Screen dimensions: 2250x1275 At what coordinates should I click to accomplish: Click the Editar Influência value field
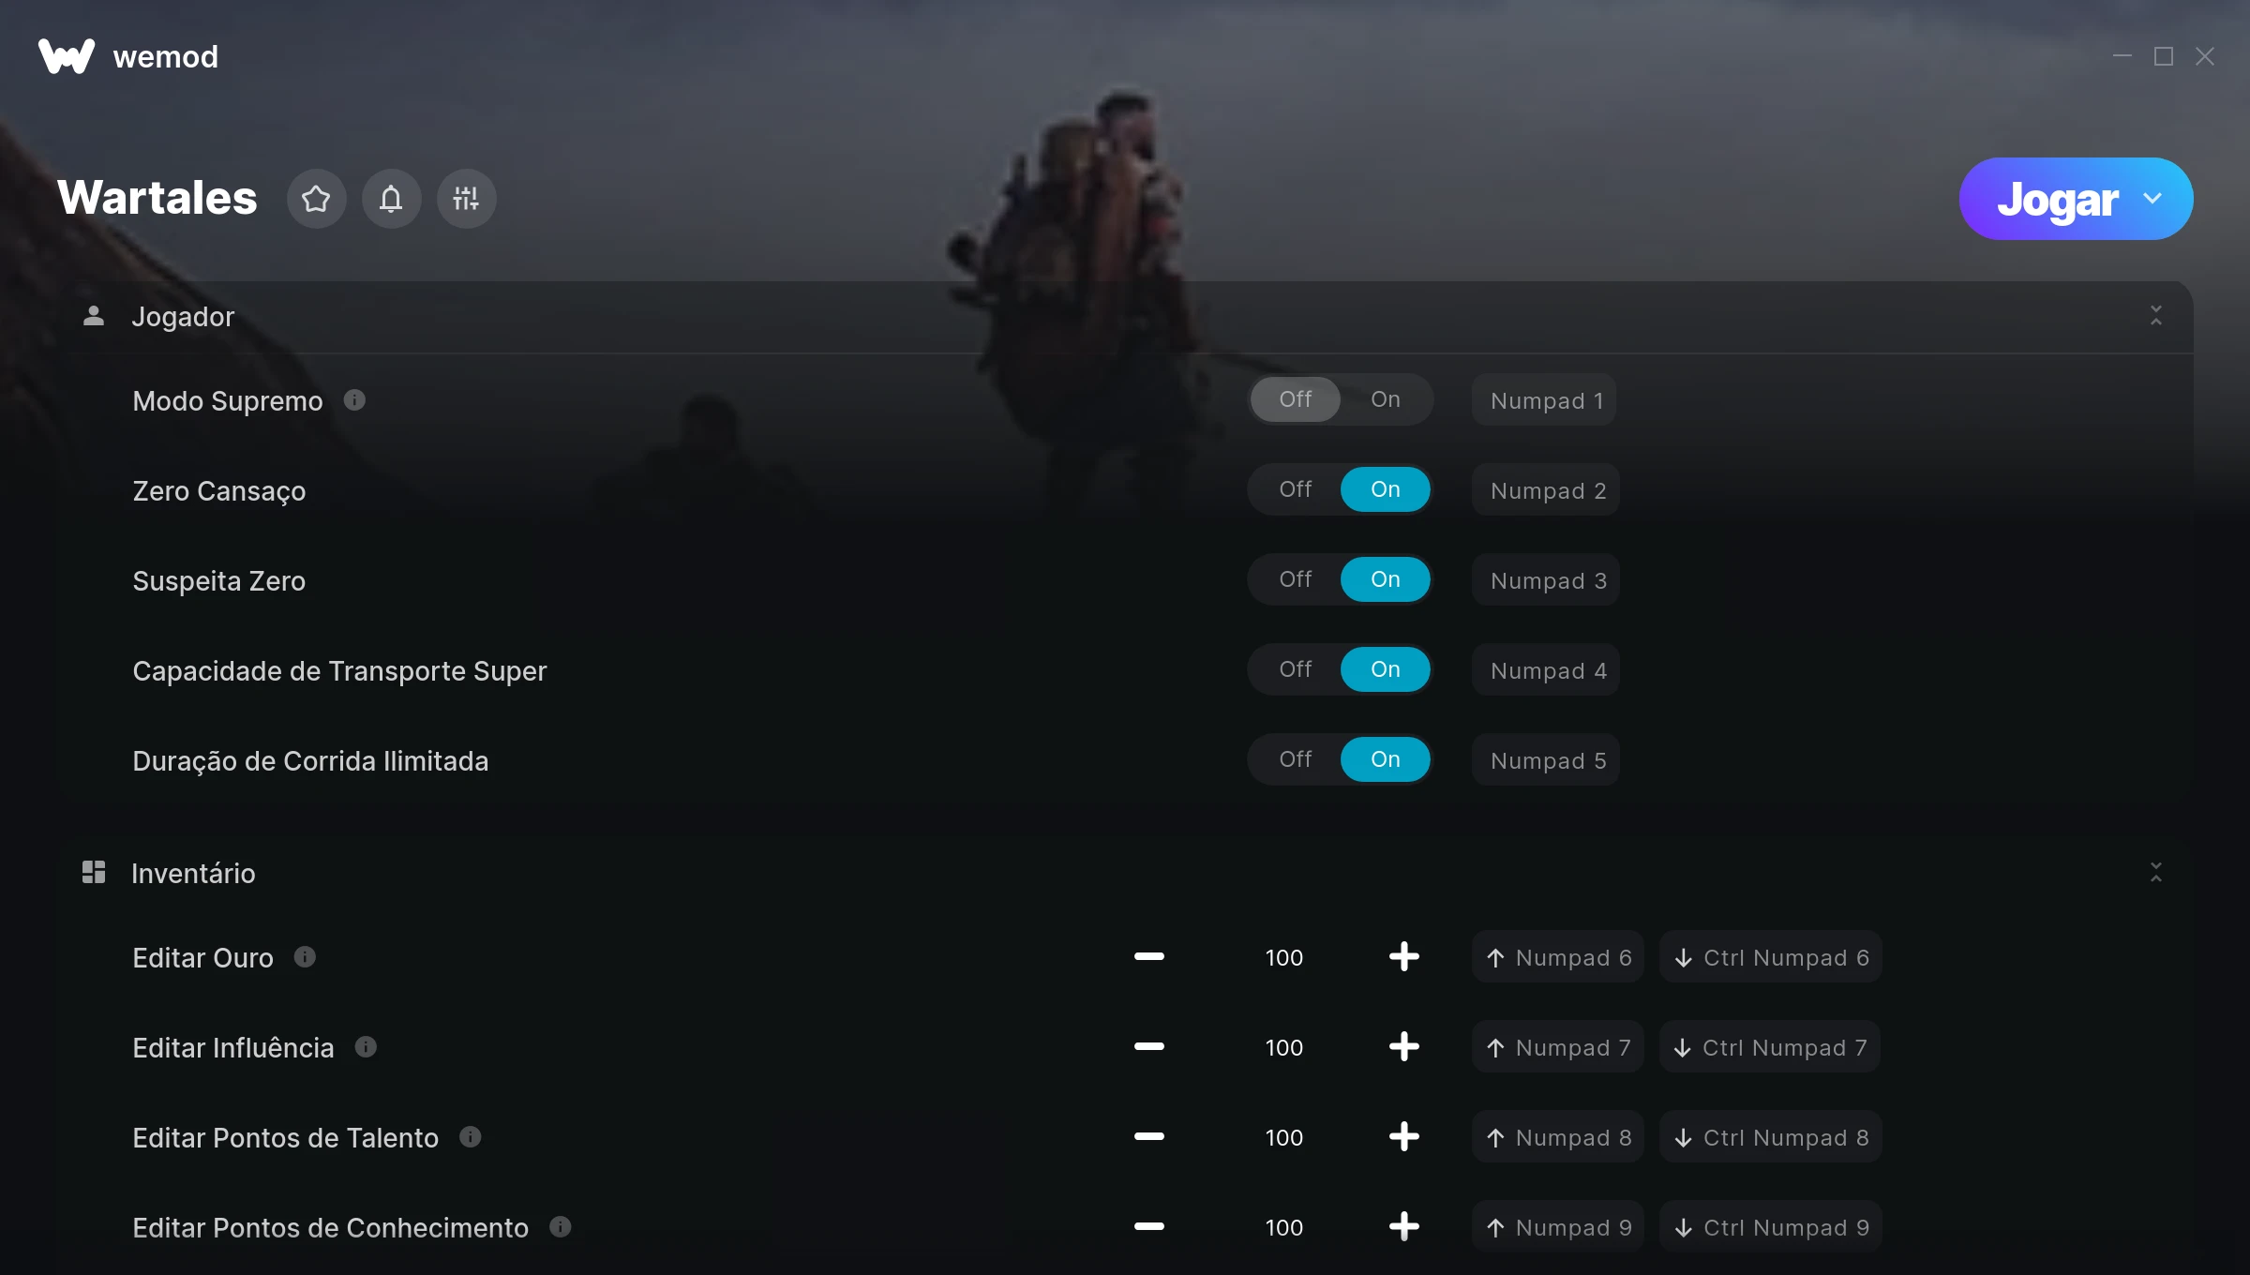pos(1283,1047)
